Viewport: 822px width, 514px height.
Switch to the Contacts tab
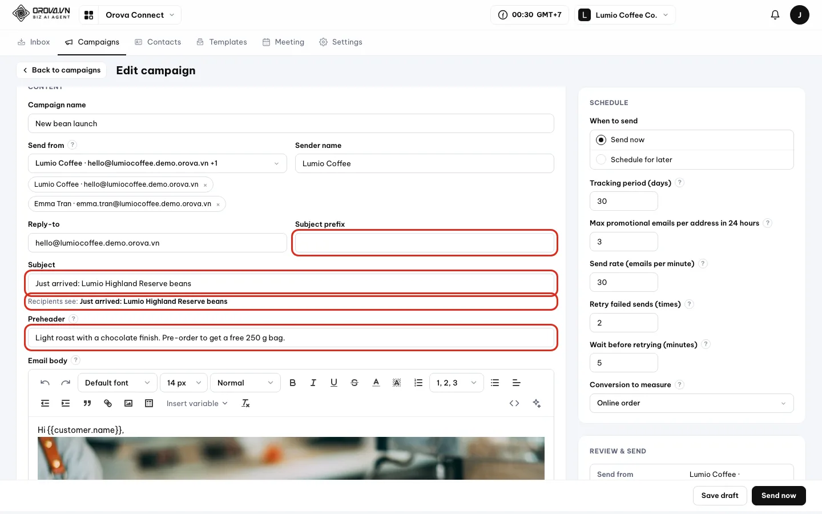coord(158,42)
